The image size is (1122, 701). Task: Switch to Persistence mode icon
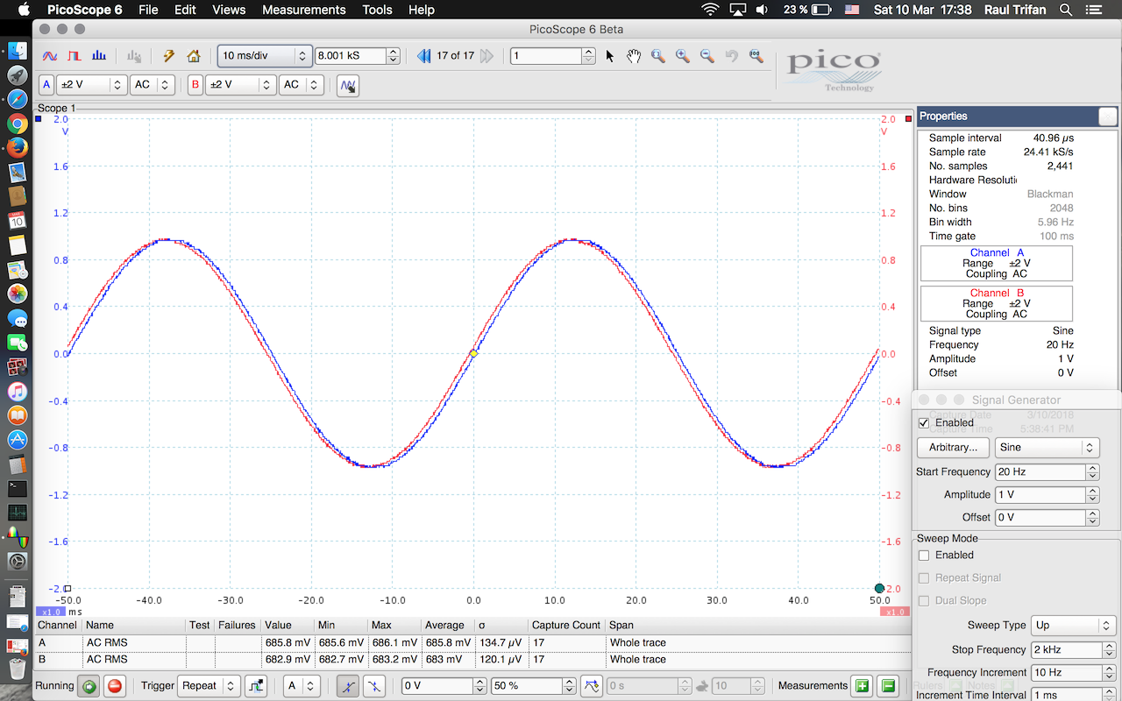click(x=75, y=55)
